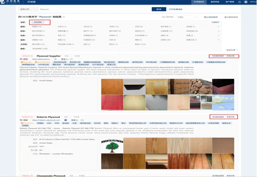Click 全部展开 to expand all countries

click(216, 22)
